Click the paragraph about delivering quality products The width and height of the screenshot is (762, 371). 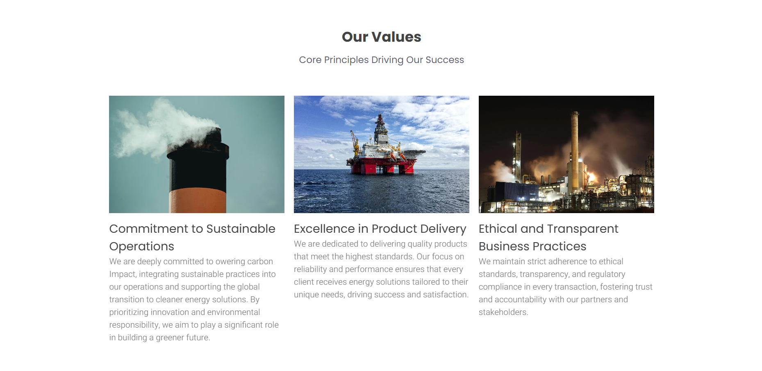click(x=381, y=269)
